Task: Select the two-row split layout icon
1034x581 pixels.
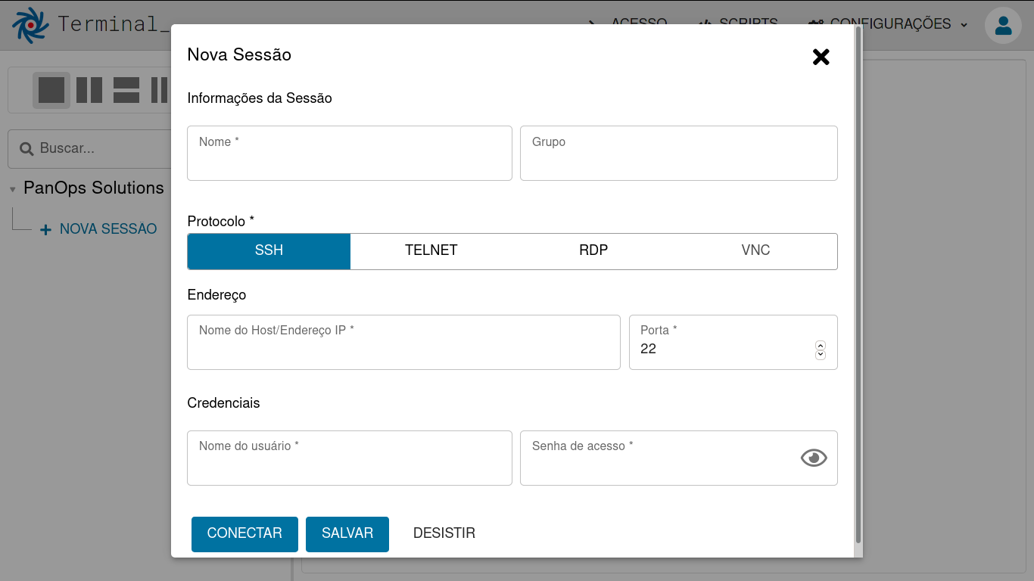Action: coord(126,90)
